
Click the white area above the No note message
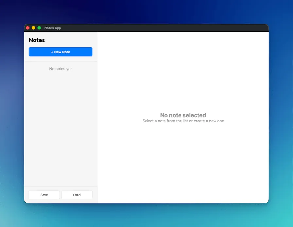click(x=183, y=65)
